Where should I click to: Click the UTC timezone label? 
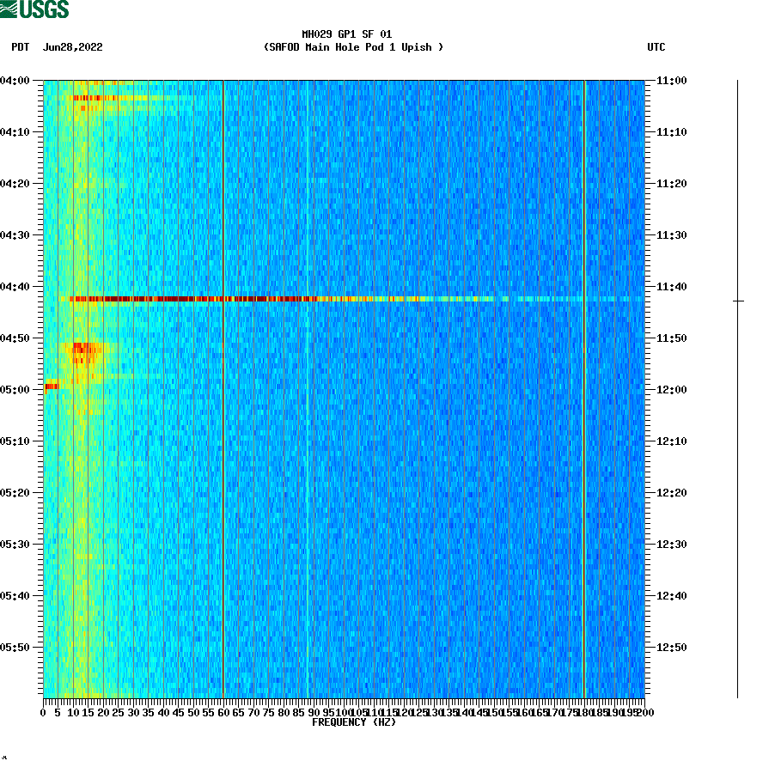[658, 48]
